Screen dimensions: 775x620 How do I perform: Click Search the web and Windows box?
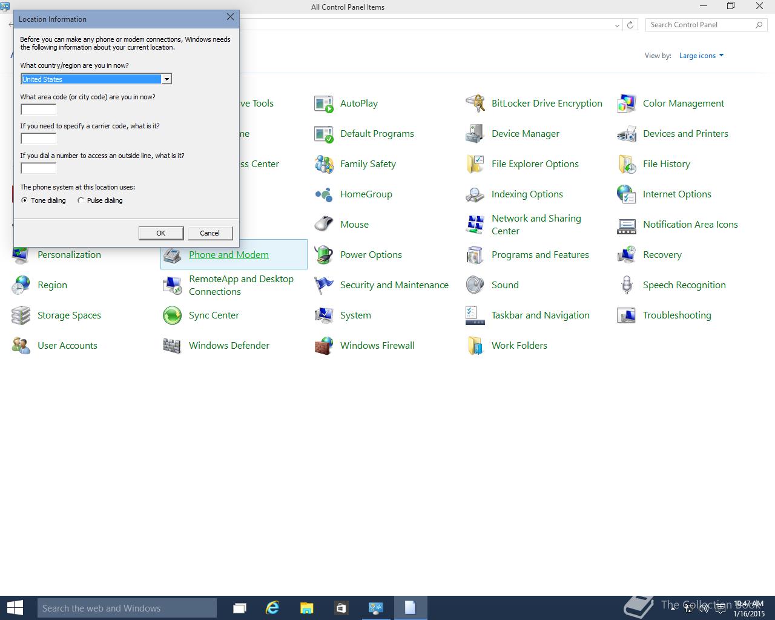(127, 608)
